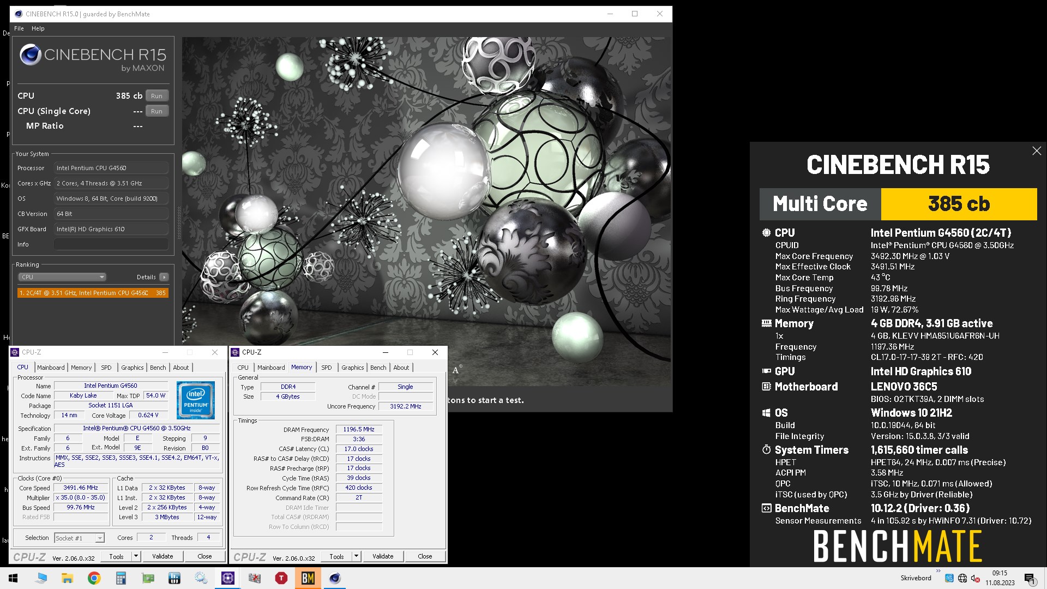
Task: Open Mainboard tab in right CPU-Z window
Action: 271,368
